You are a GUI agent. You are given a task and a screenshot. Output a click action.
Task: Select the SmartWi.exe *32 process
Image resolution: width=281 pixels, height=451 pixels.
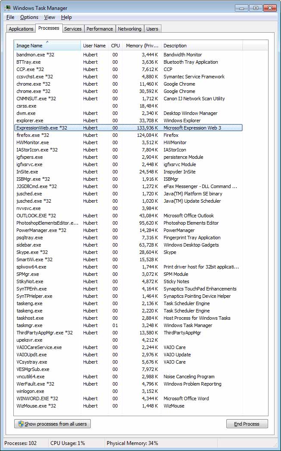[128, 259]
